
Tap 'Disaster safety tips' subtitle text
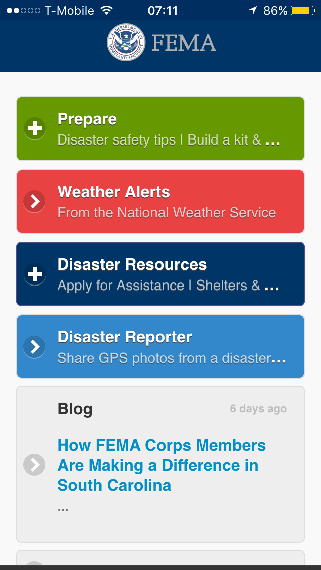pyautogui.click(x=168, y=140)
